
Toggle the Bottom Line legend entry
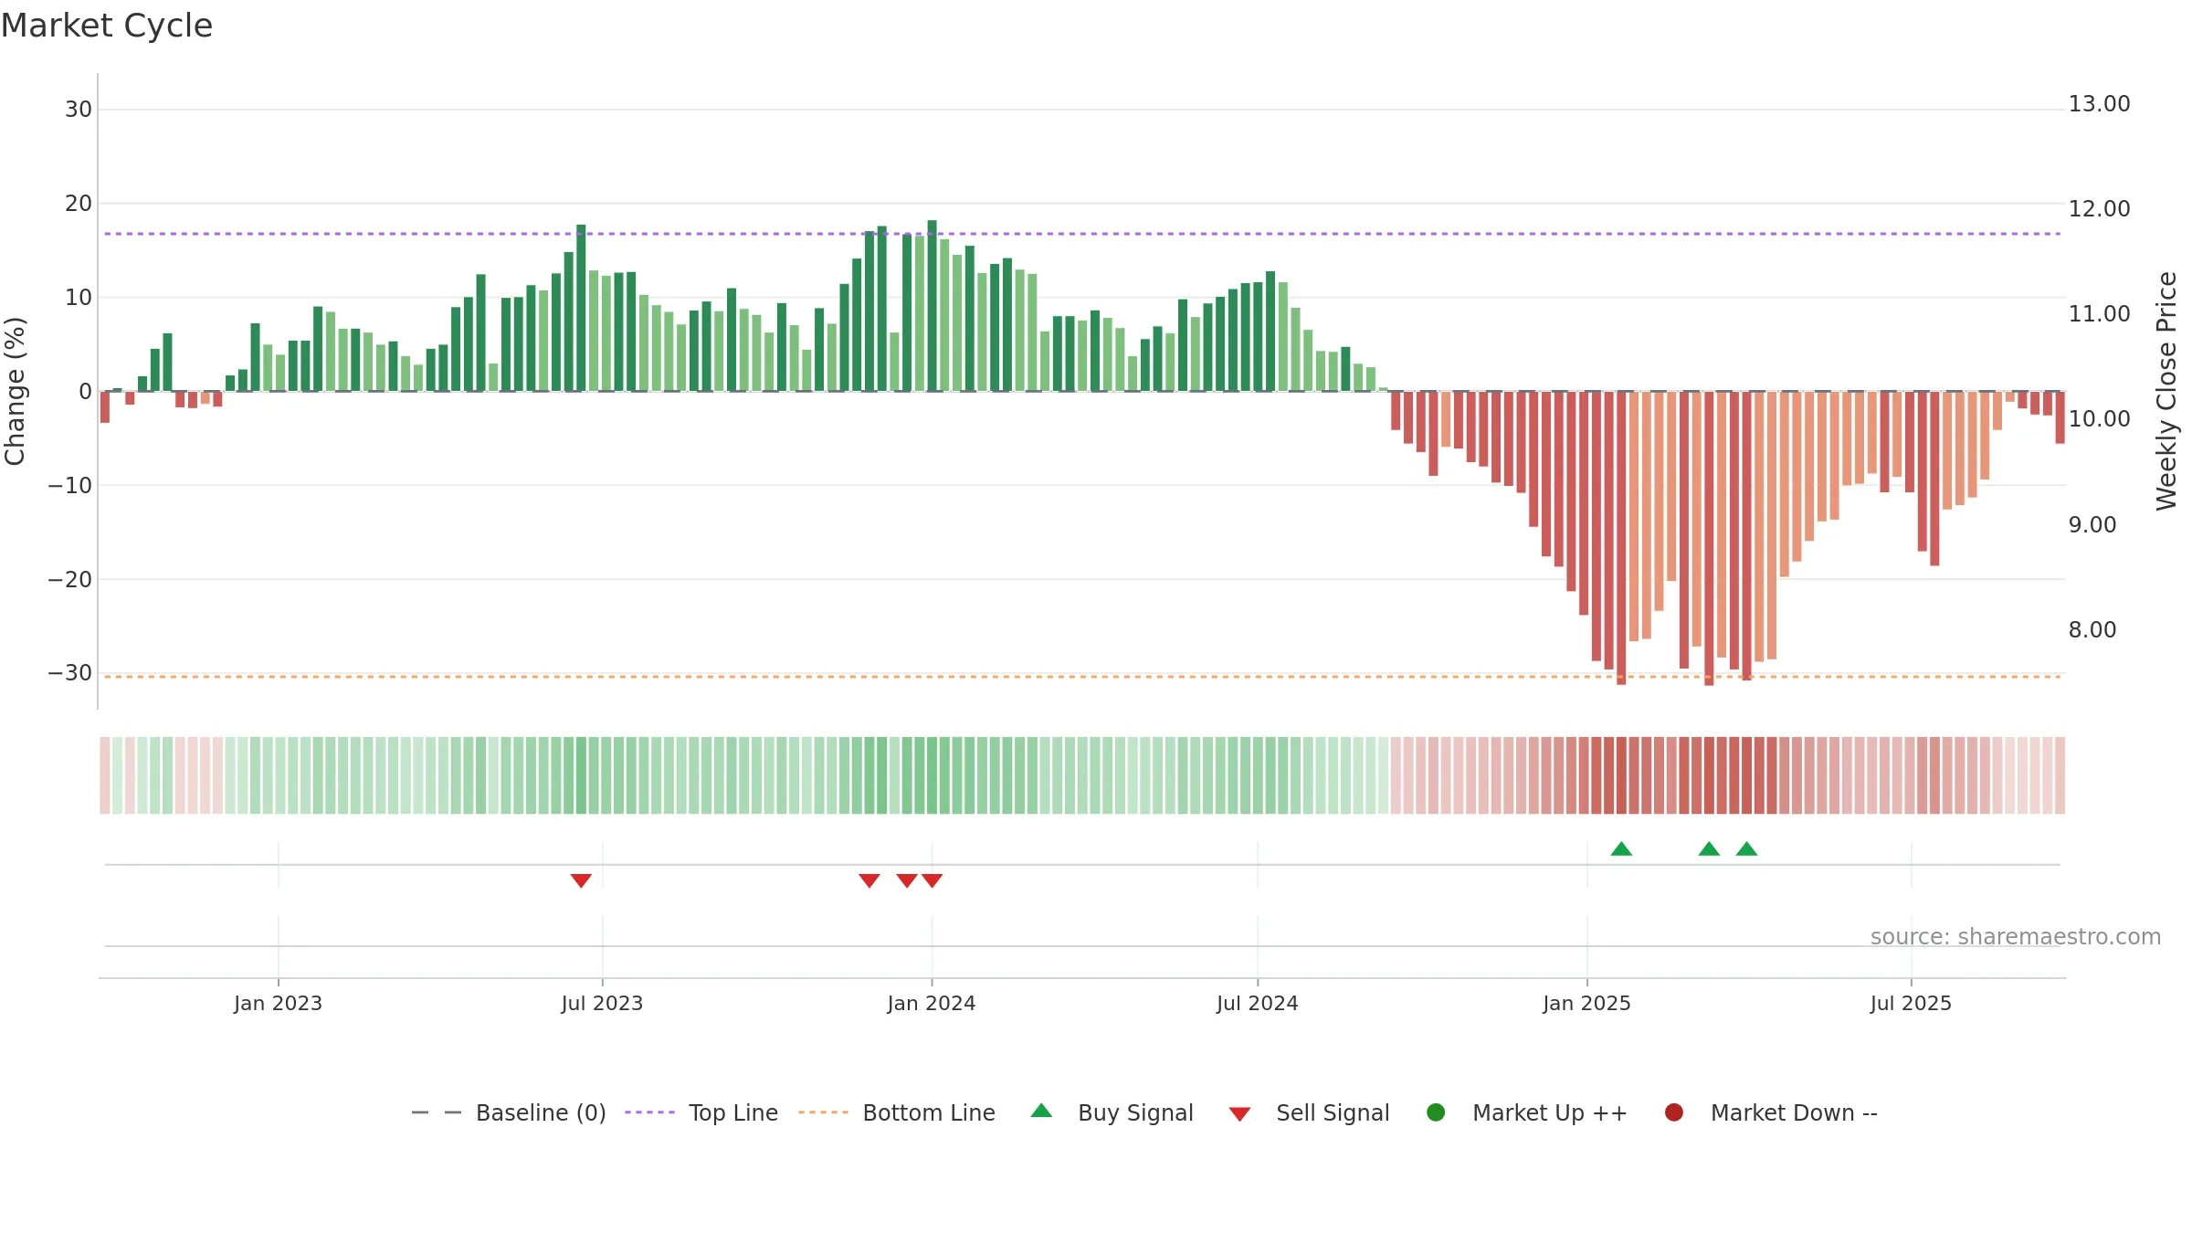click(x=897, y=1112)
